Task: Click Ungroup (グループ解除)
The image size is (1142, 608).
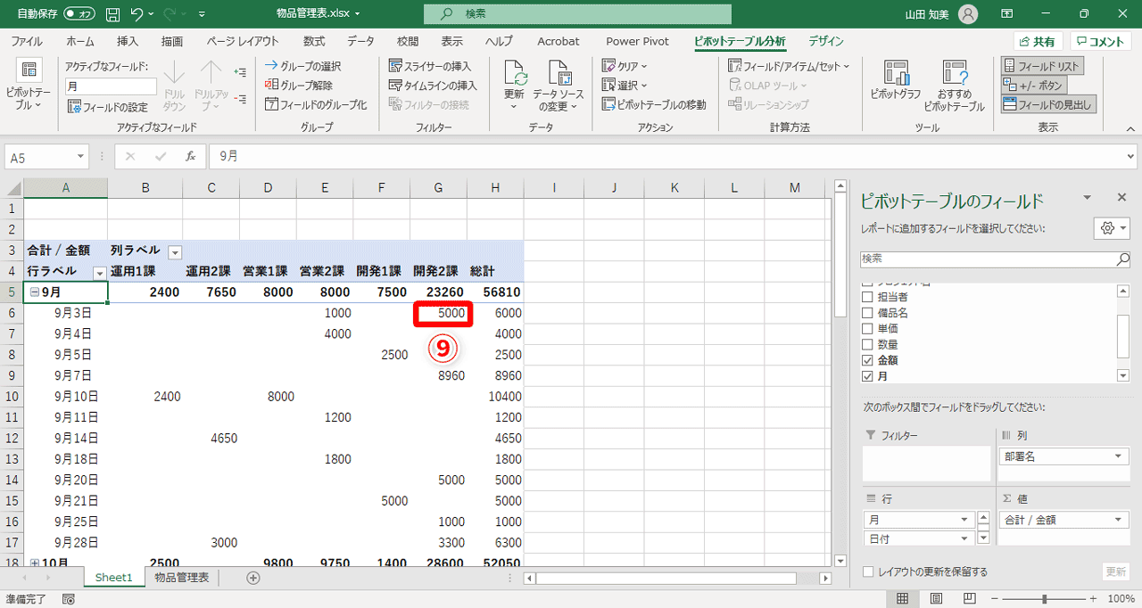Action: click(x=299, y=85)
